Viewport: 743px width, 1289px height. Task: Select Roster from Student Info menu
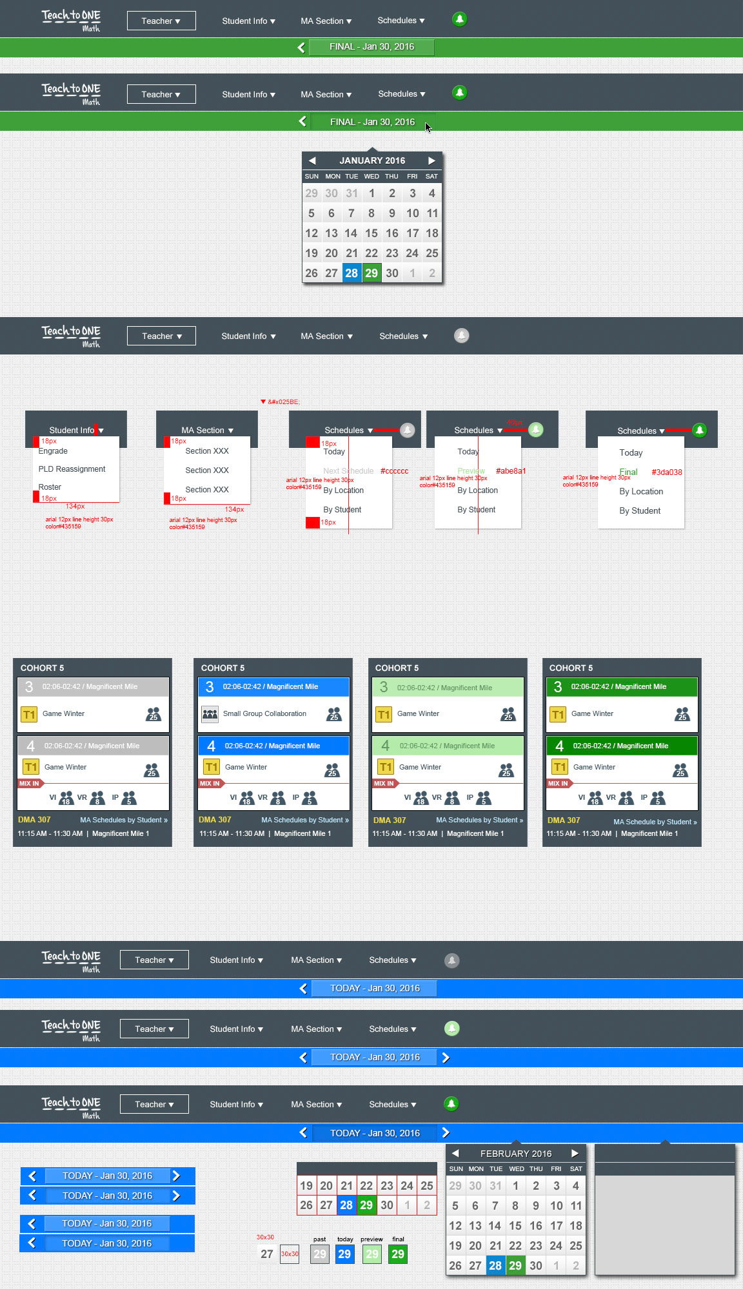pyautogui.click(x=50, y=487)
